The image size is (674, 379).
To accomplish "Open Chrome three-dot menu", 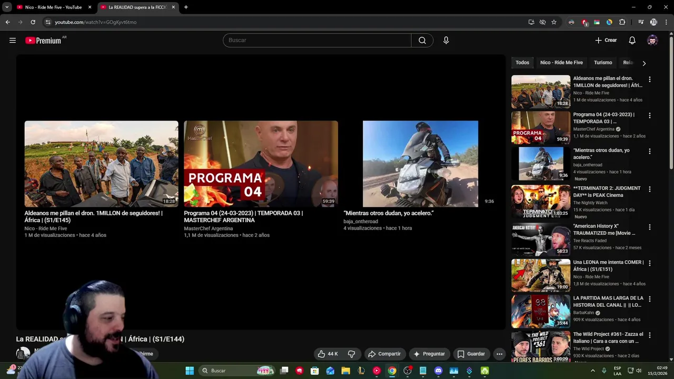I will click(x=665, y=22).
